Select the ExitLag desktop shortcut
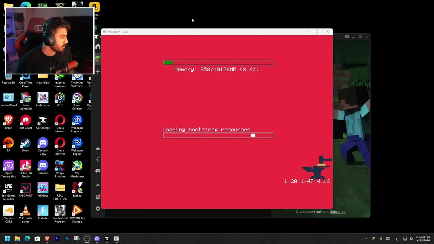434x244 pixels. pos(77,190)
